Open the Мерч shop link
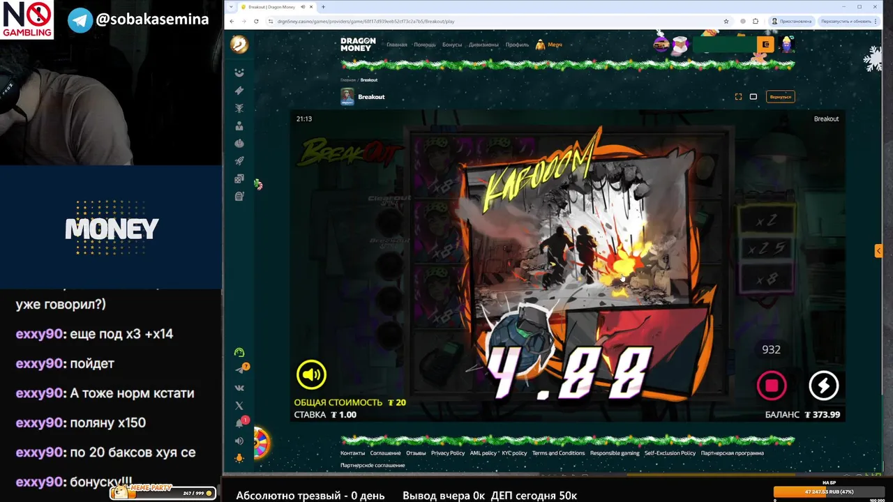 pyautogui.click(x=549, y=45)
